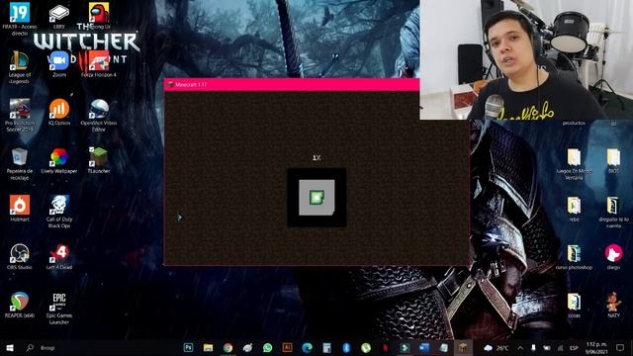The image size is (633, 356).
Task: Open Adobe Illustrator from the taskbar
Action: (287, 347)
